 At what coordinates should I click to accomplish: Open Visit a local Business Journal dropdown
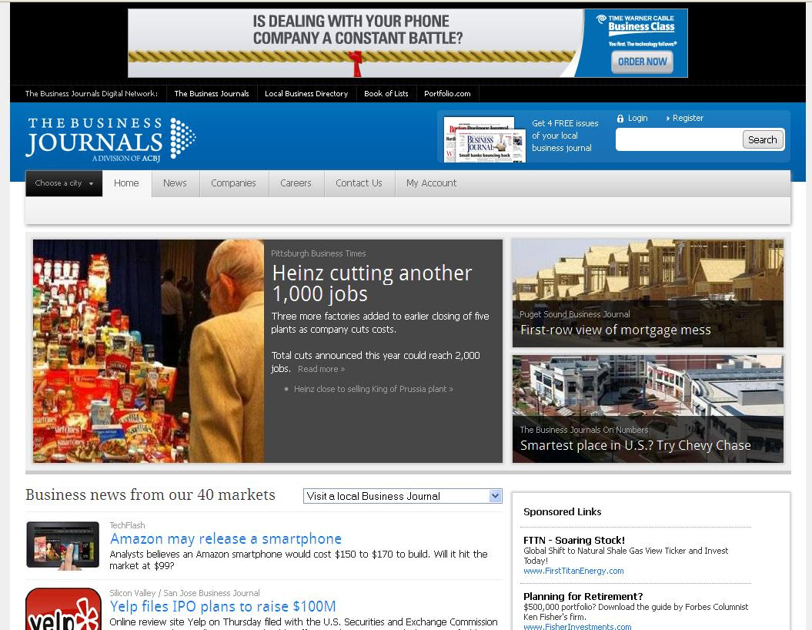[403, 496]
